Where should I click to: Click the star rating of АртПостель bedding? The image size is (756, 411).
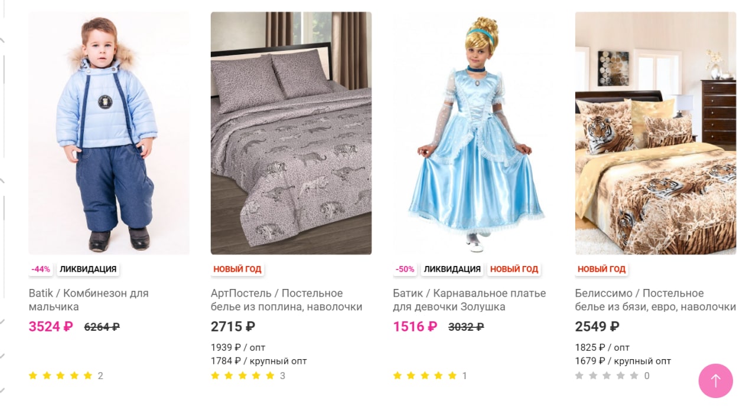coord(243,376)
